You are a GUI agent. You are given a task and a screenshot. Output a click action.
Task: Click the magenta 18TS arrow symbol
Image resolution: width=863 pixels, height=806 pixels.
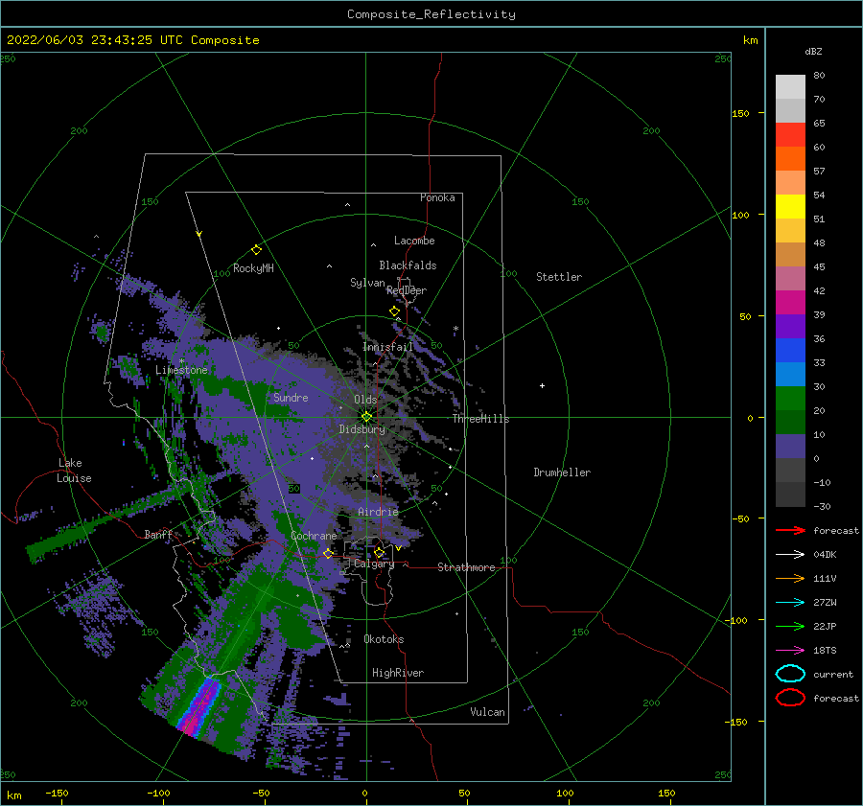coord(790,651)
